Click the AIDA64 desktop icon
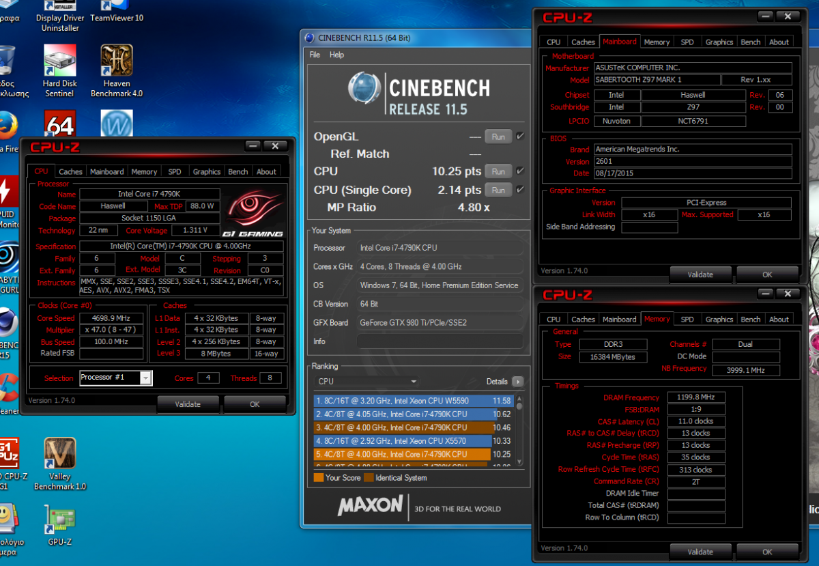Image resolution: width=819 pixels, height=566 pixels. [x=60, y=124]
